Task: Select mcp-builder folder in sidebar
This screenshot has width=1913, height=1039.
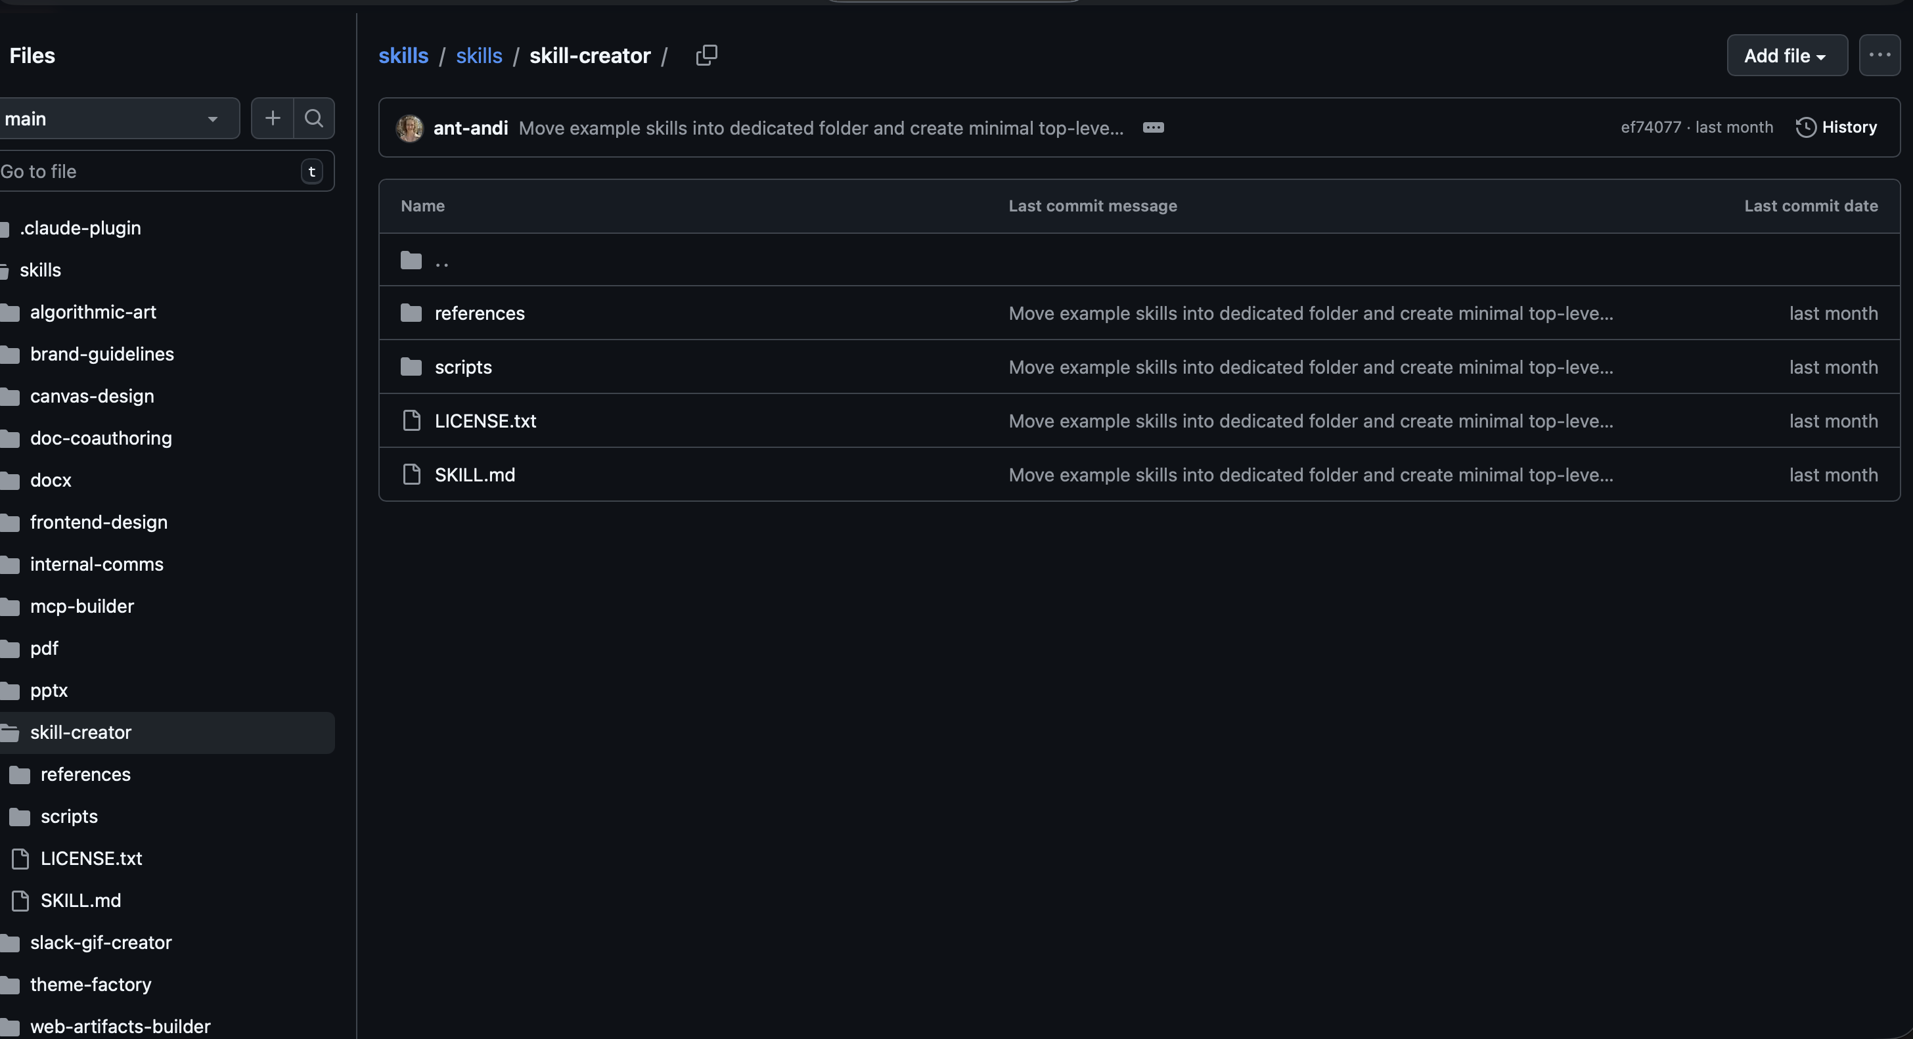Action: tap(81, 606)
